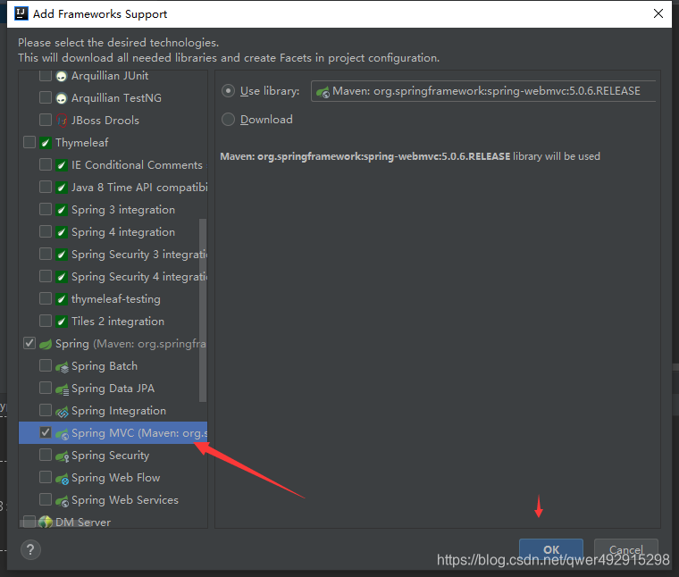Select the Use library radio button
679x577 pixels.
pyautogui.click(x=228, y=91)
